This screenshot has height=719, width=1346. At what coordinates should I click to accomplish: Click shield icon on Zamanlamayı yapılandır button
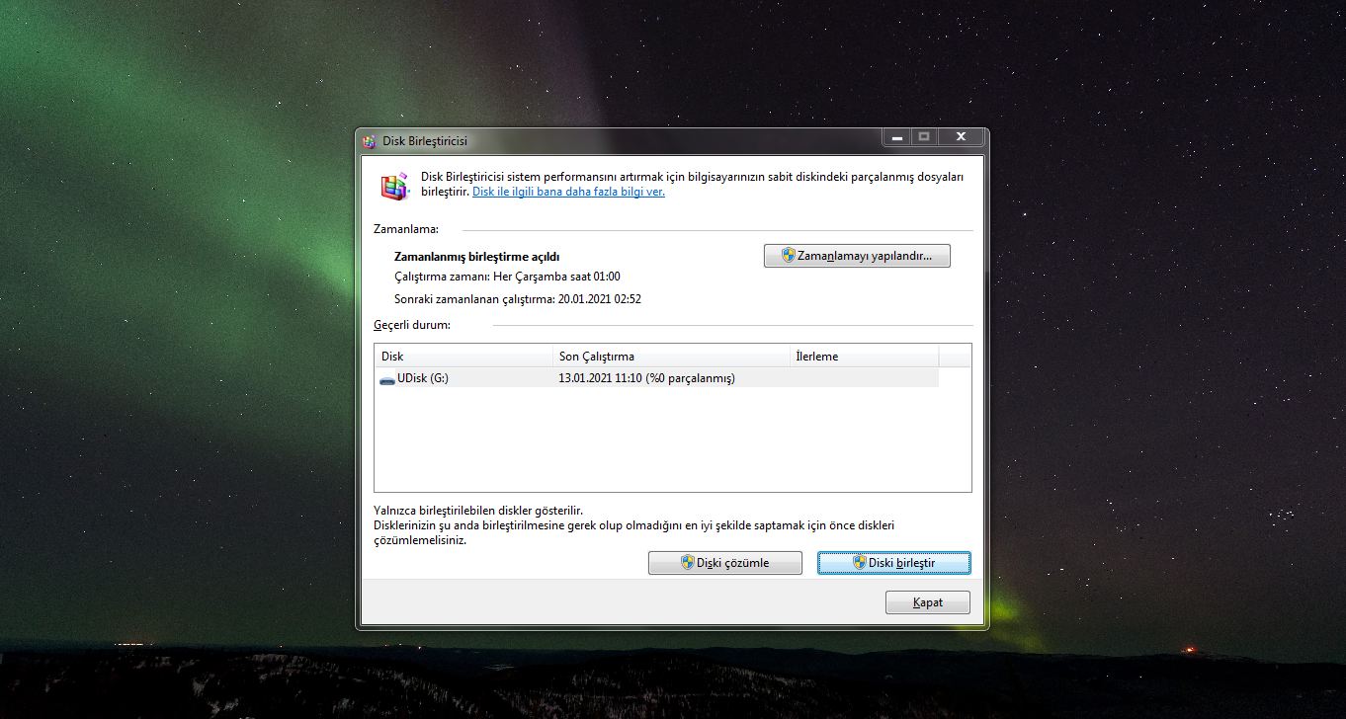[789, 256]
